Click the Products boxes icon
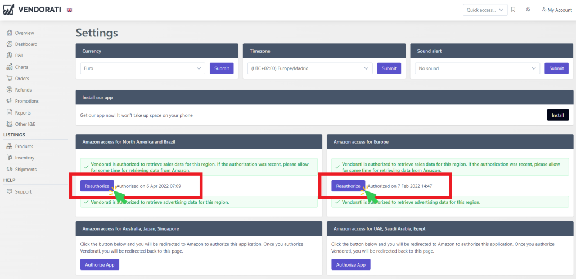 pos(10,147)
